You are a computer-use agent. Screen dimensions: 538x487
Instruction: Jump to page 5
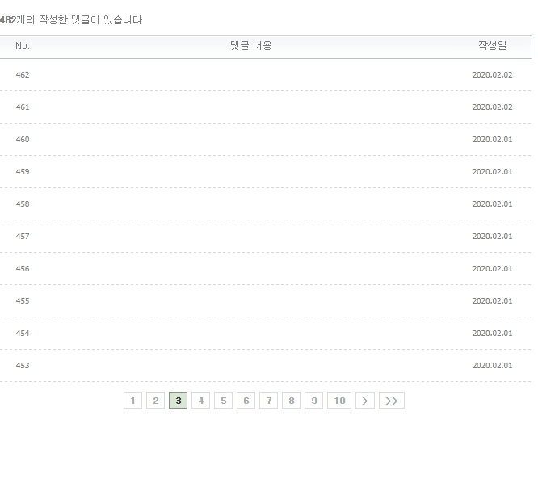point(224,401)
